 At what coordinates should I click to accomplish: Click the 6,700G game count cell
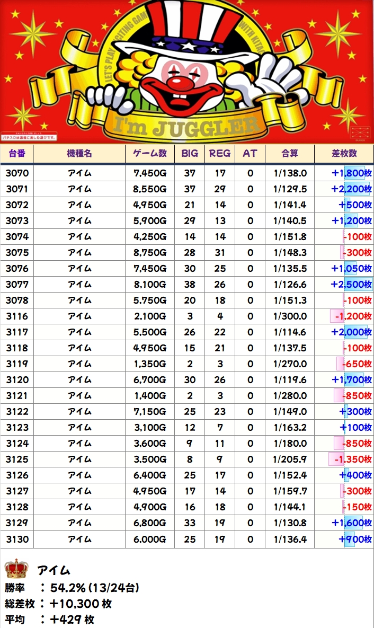[150, 379]
